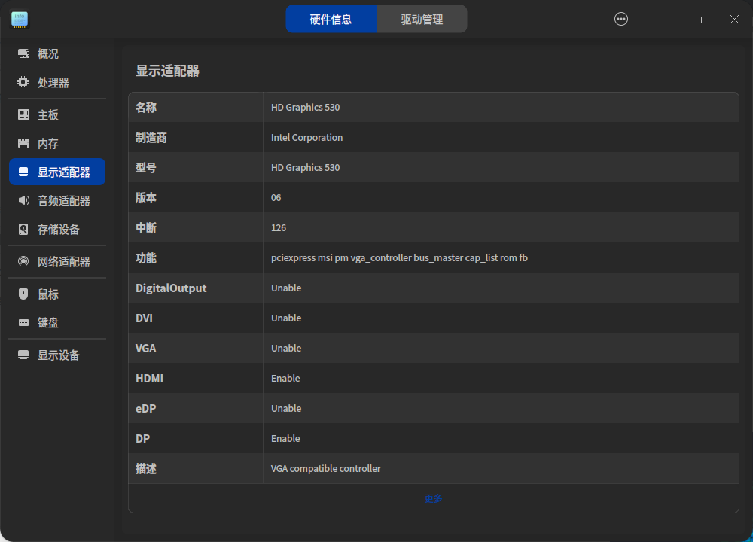Select the 内存 memory icon
The width and height of the screenshot is (753, 542).
23,143
